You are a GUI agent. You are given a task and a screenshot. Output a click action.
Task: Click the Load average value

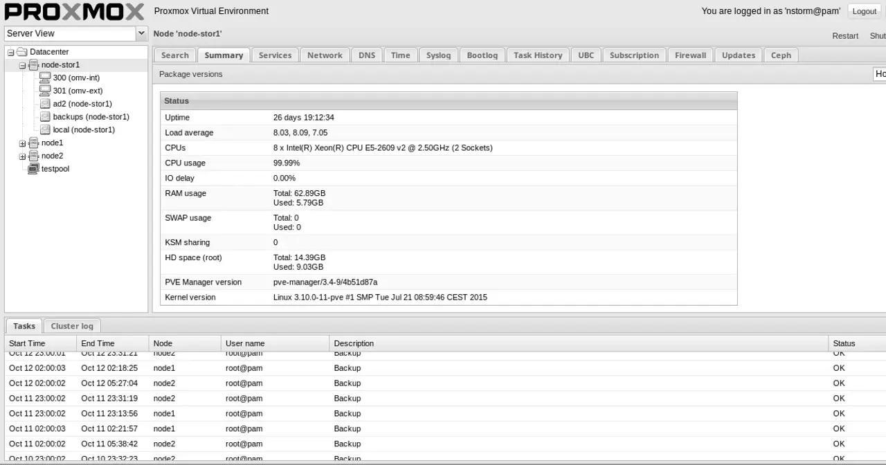coord(300,133)
